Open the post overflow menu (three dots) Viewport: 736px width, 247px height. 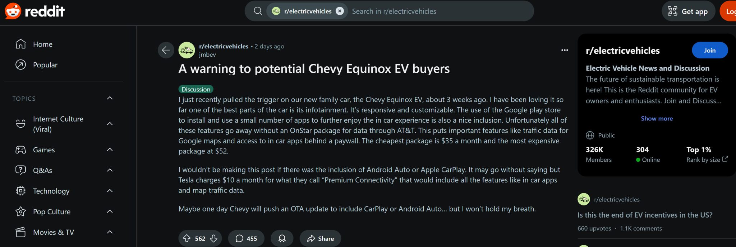[565, 50]
